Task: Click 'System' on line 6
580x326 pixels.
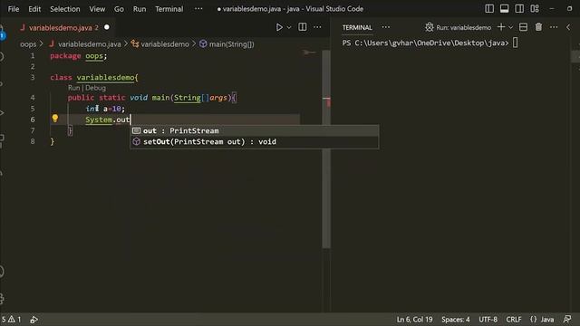Action: click(99, 120)
